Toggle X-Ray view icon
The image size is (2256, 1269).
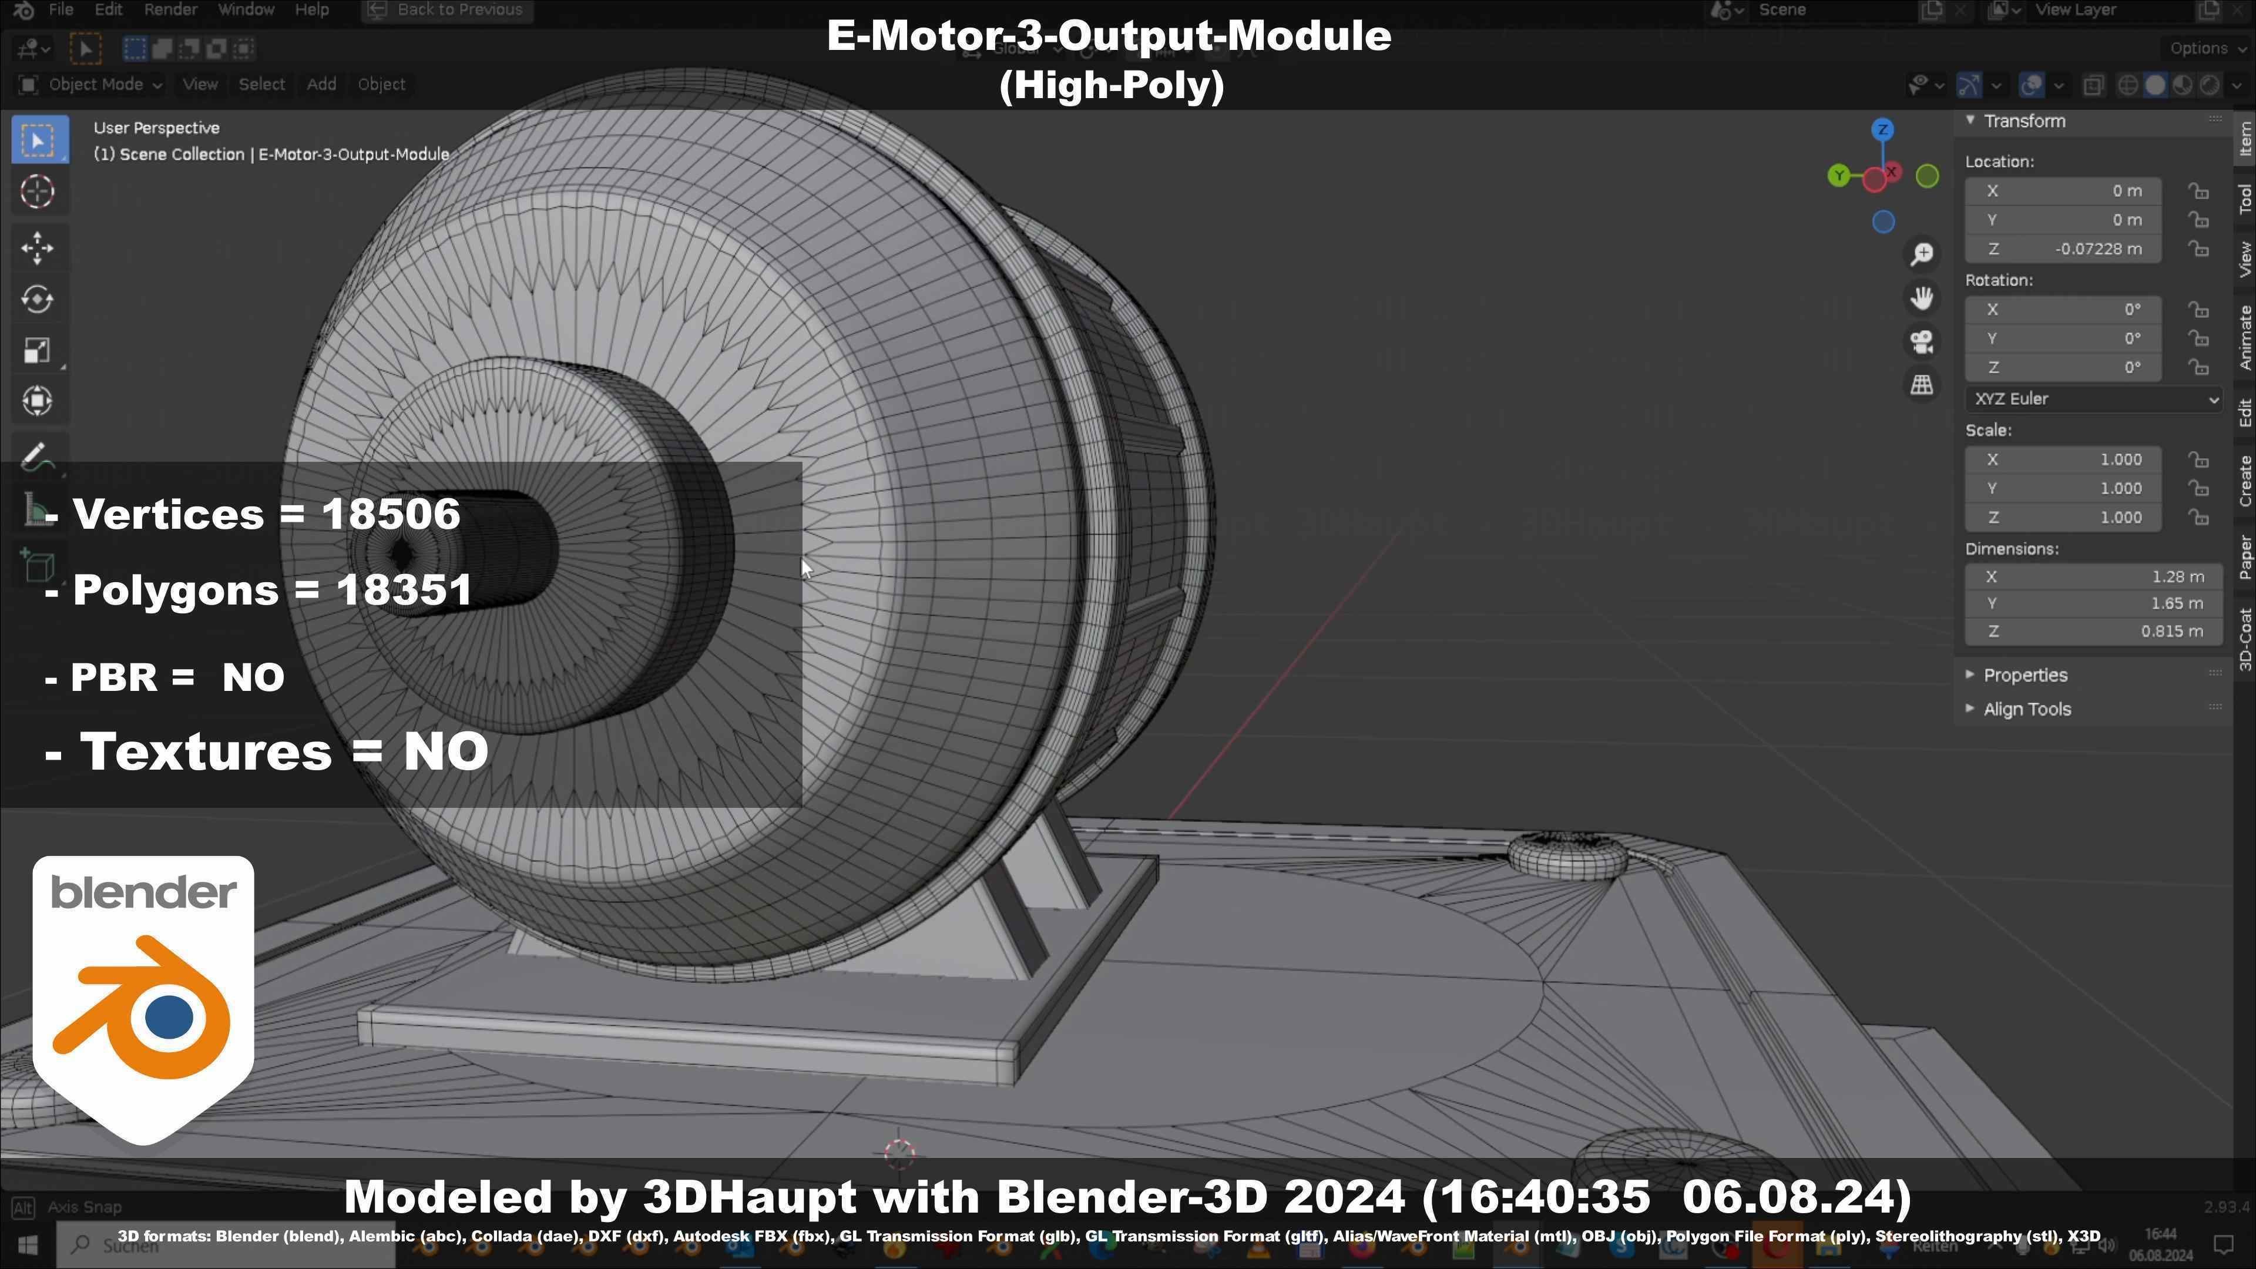click(2093, 85)
